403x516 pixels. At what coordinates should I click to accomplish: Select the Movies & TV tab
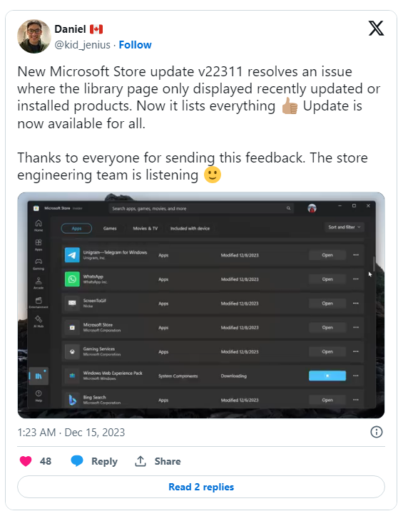[x=146, y=228]
